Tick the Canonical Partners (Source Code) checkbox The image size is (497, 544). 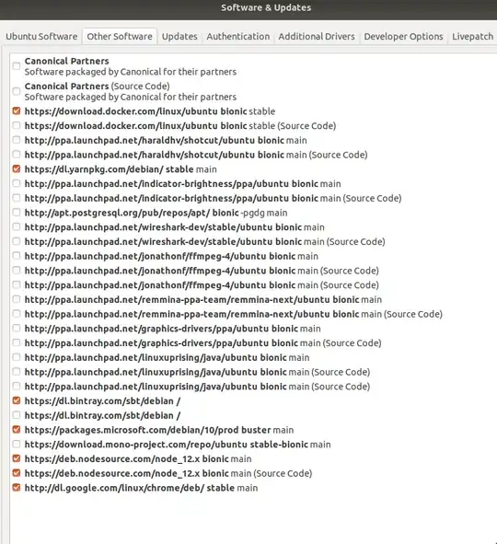[x=17, y=91]
